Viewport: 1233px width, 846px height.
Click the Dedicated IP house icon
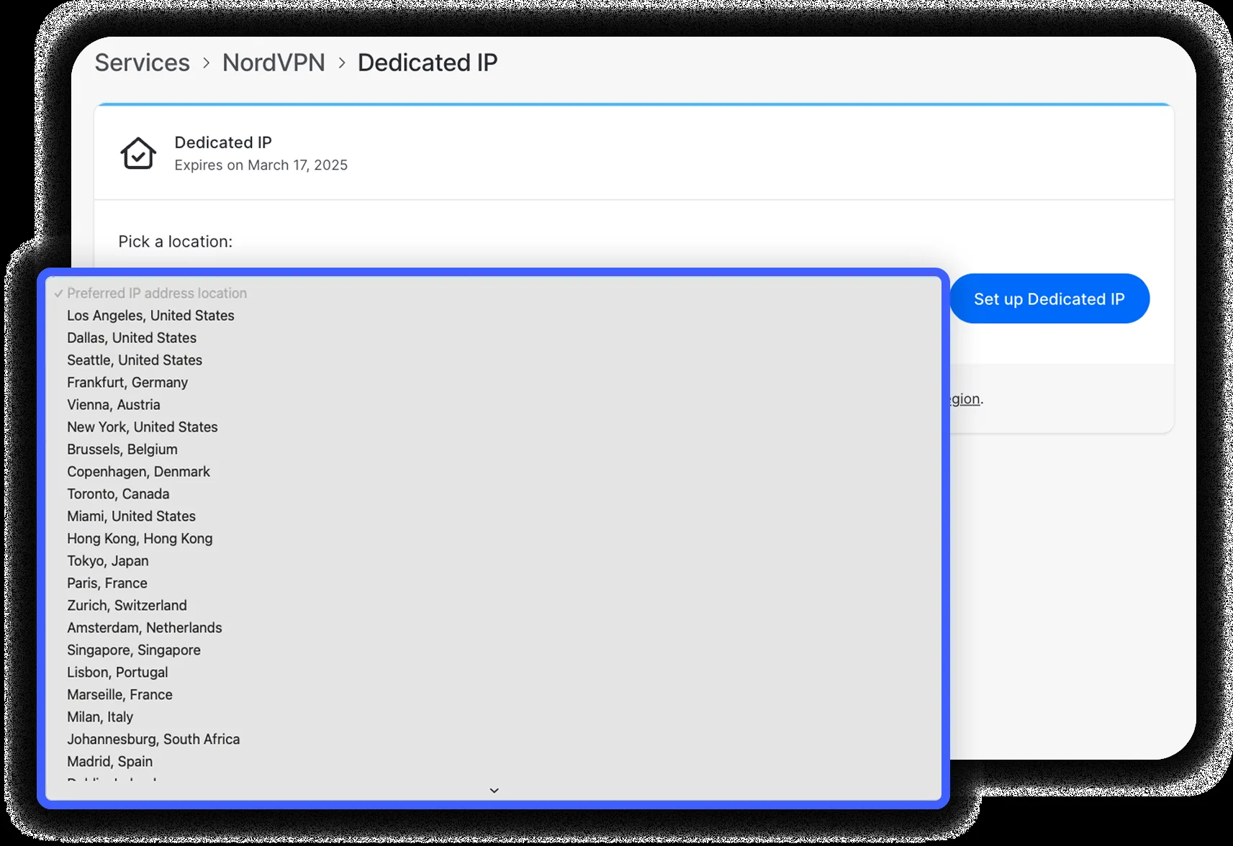coord(138,153)
